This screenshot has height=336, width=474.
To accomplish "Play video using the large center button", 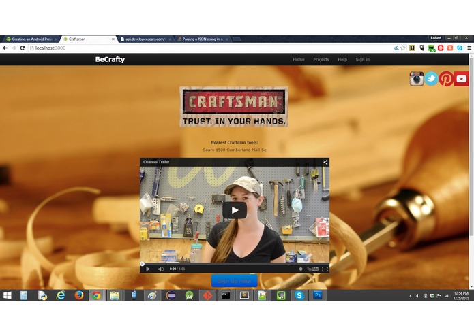I will pyautogui.click(x=235, y=210).
